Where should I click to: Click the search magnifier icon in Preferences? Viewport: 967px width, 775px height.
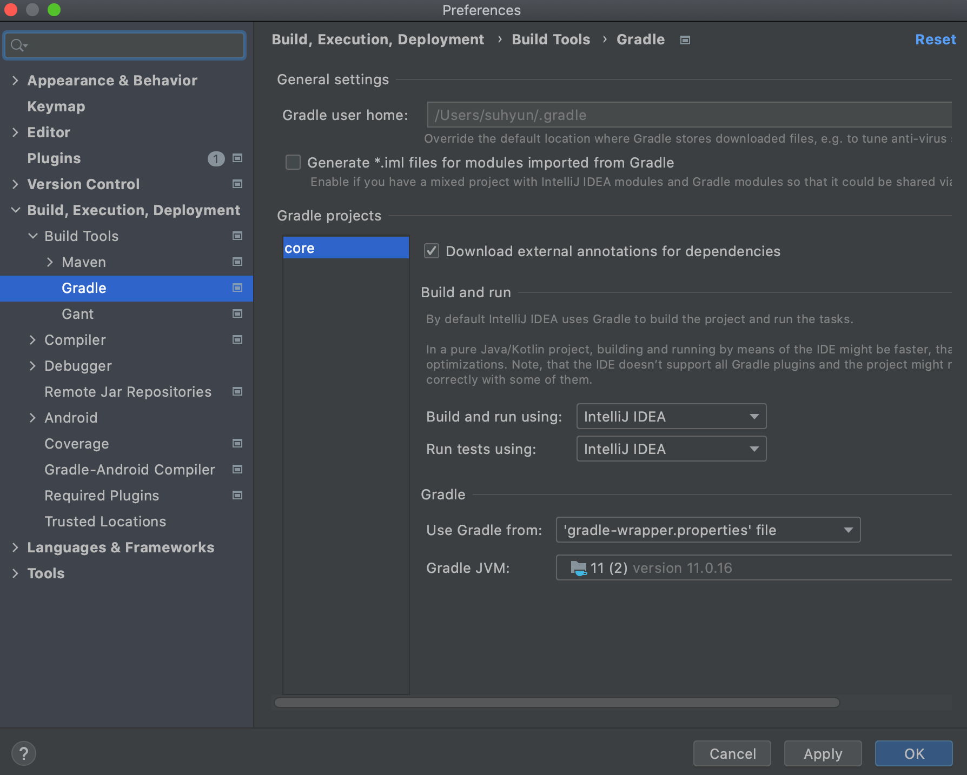tap(18, 45)
